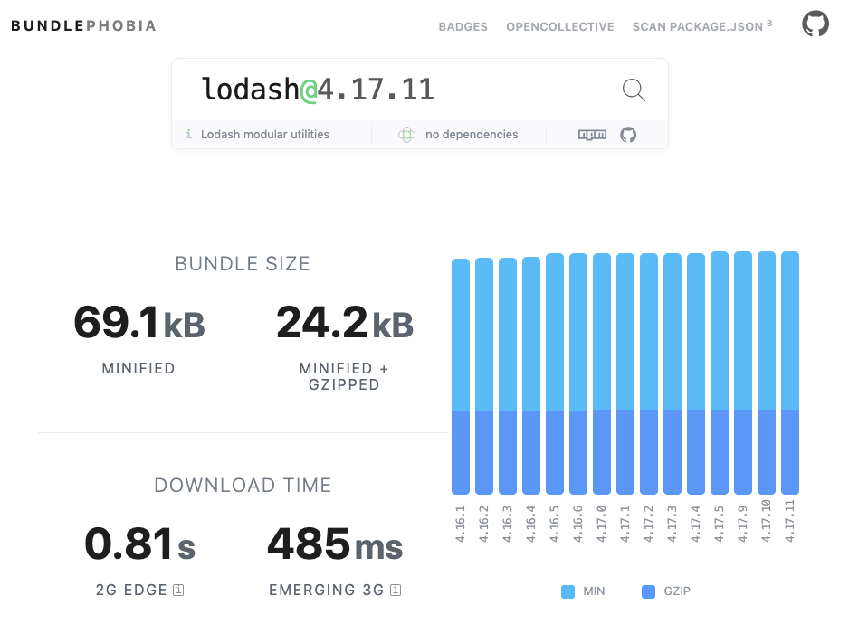This screenshot has height=624, width=849.
Task: Click the DOWNLOAD TIME heading
Action: point(243,486)
